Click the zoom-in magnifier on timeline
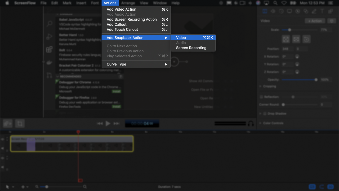This screenshot has height=191, width=339. pos(85,187)
